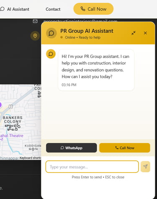Minimize the chat with the collapse arrows icon
This screenshot has height=199, width=157.
click(x=134, y=33)
